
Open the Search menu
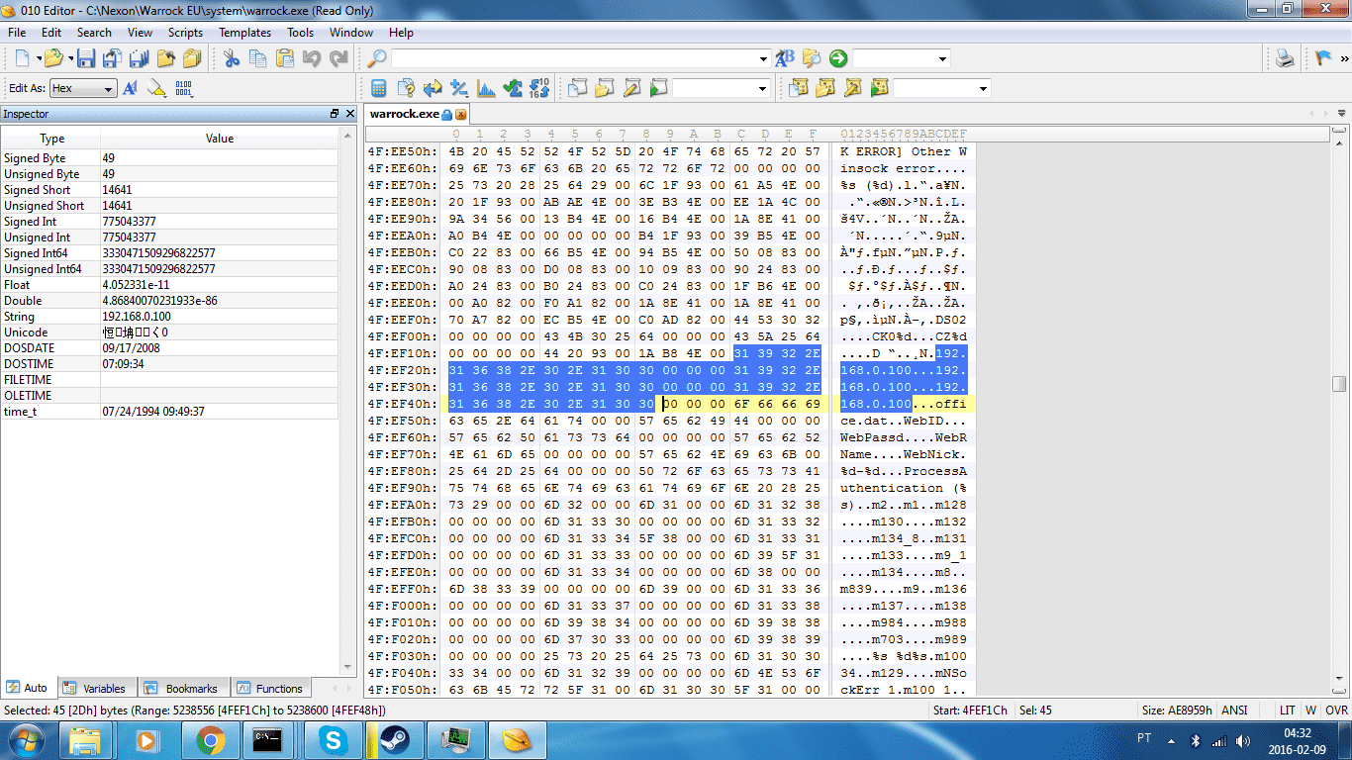pyautogui.click(x=94, y=33)
